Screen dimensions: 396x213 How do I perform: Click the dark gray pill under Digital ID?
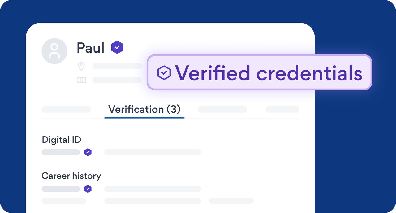click(x=61, y=152)
